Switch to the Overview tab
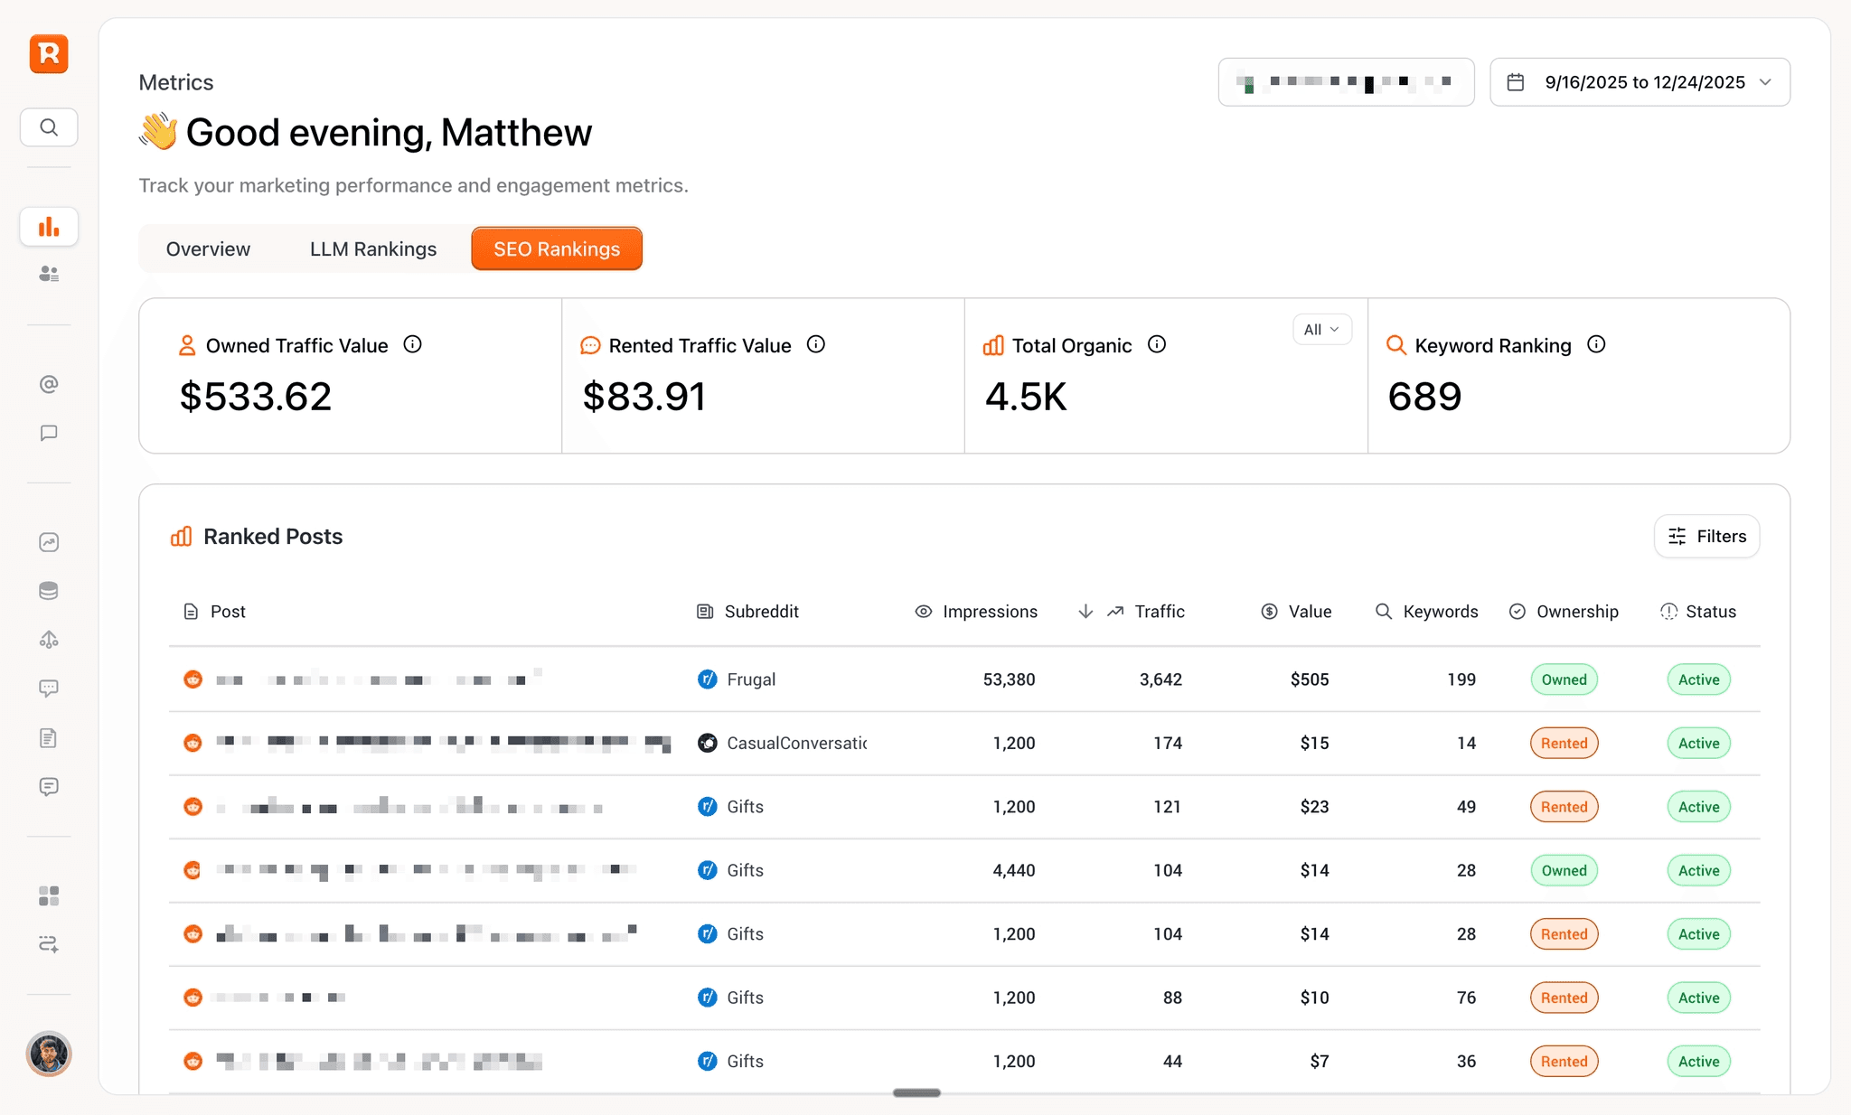The image size is (1851, 1115). 208,249
